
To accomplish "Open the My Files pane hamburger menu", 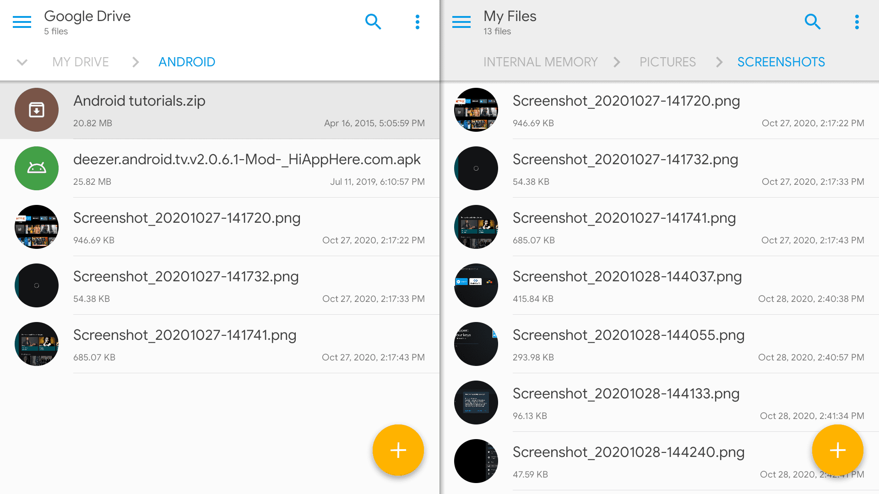I will 461,21.
